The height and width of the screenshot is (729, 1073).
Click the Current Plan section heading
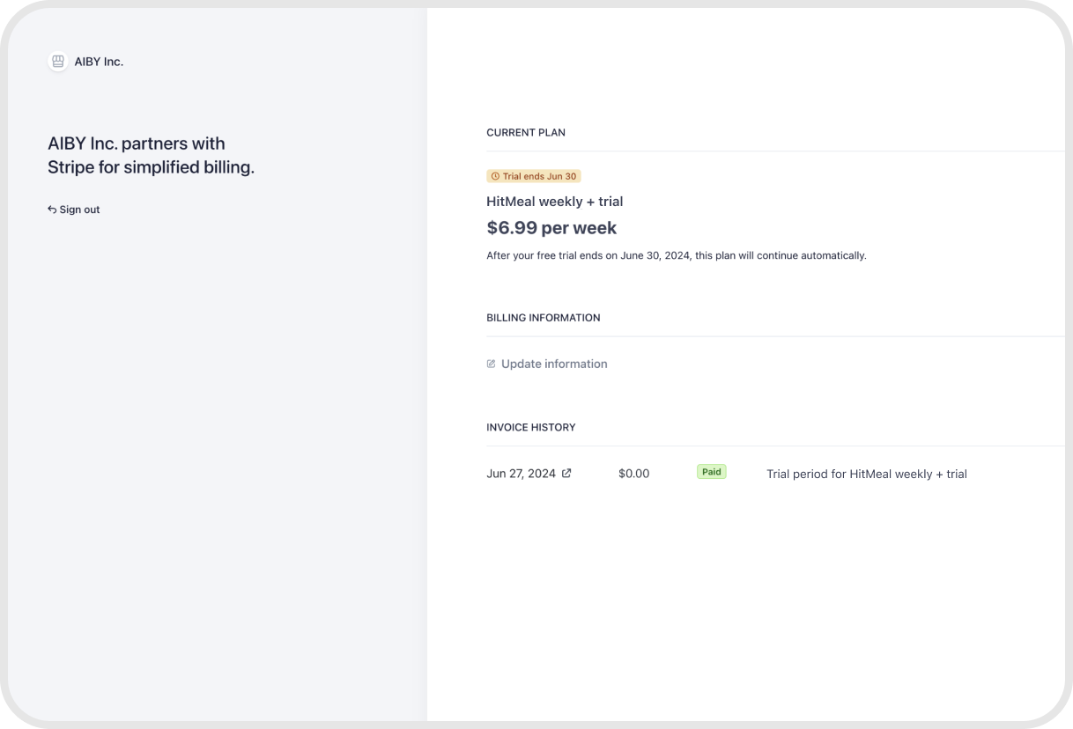tap(526, 133)
